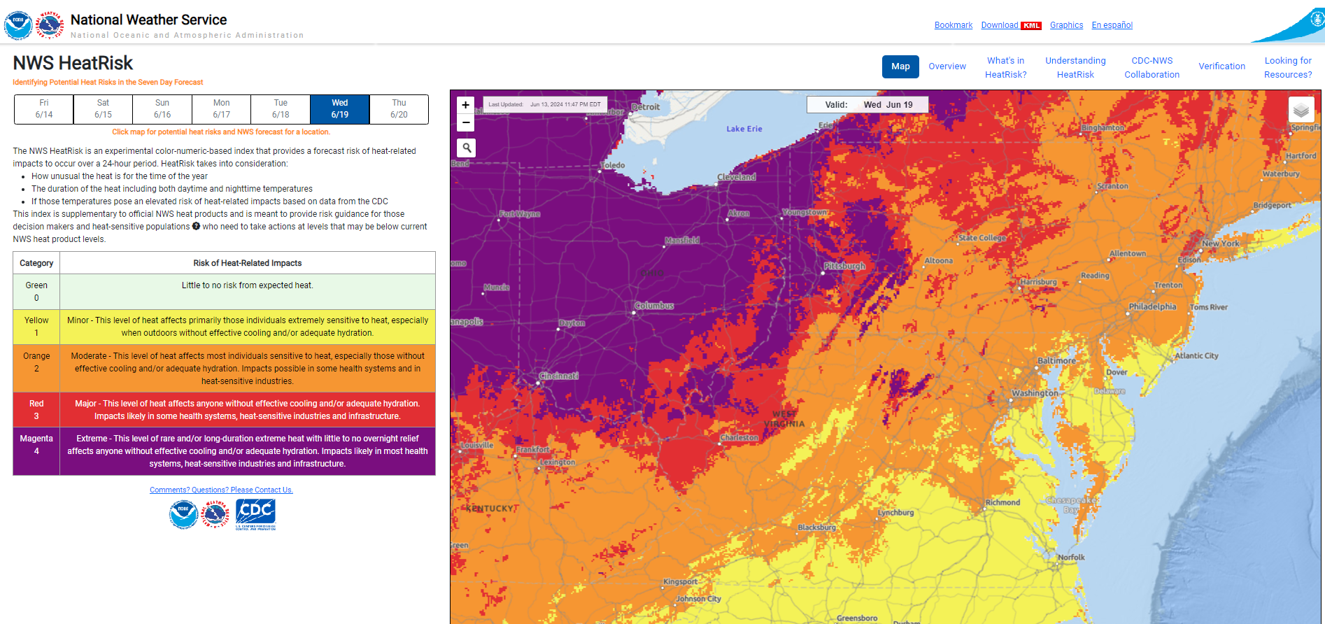The image size is (1325, 624).
Task: Open the map layers control
Action: point(1301,110)
